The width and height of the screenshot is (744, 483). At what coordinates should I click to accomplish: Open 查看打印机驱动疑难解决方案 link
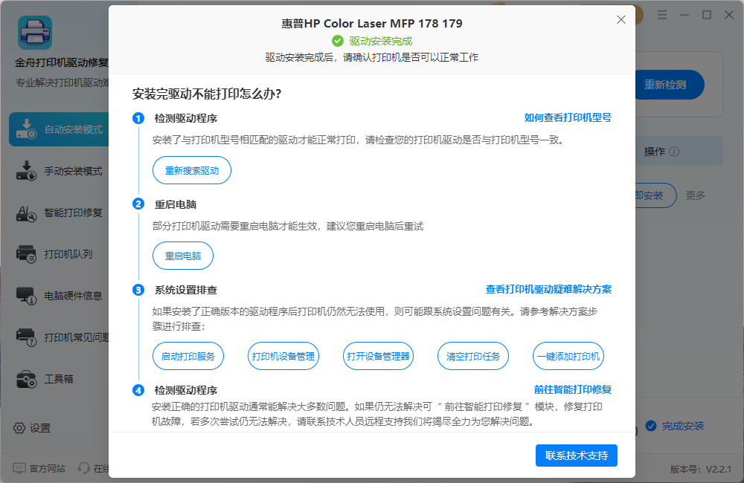click(x=548, y=289)
